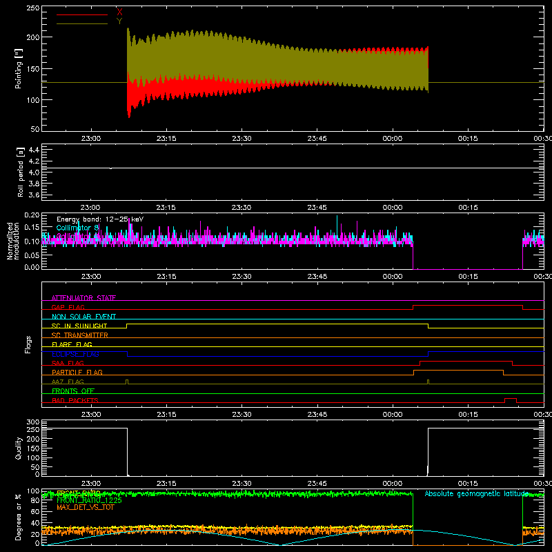
Task: Click the SC_IN_SUNLIGHT flag label
Action: coord(79,326)
